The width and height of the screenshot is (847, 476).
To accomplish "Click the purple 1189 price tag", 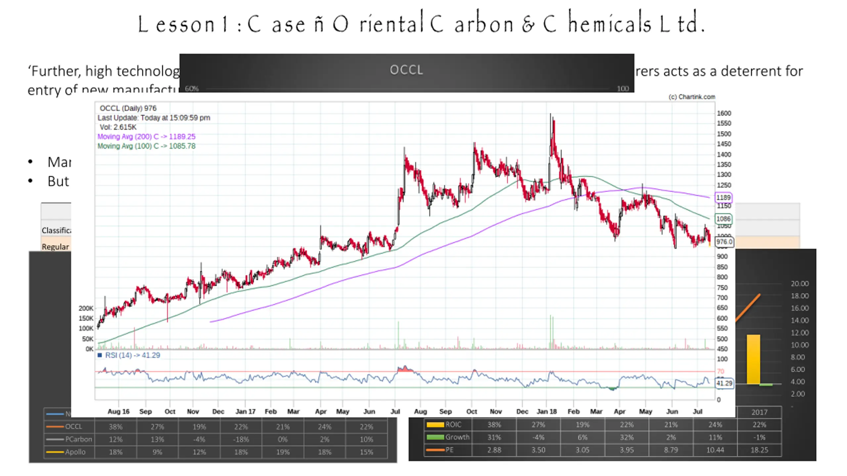I will pyautogui.click(x=723, y=197).
